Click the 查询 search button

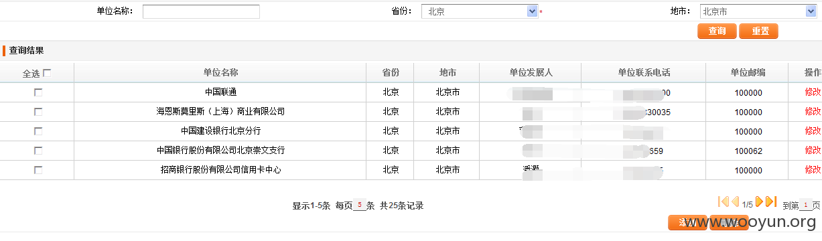[717, 31]
